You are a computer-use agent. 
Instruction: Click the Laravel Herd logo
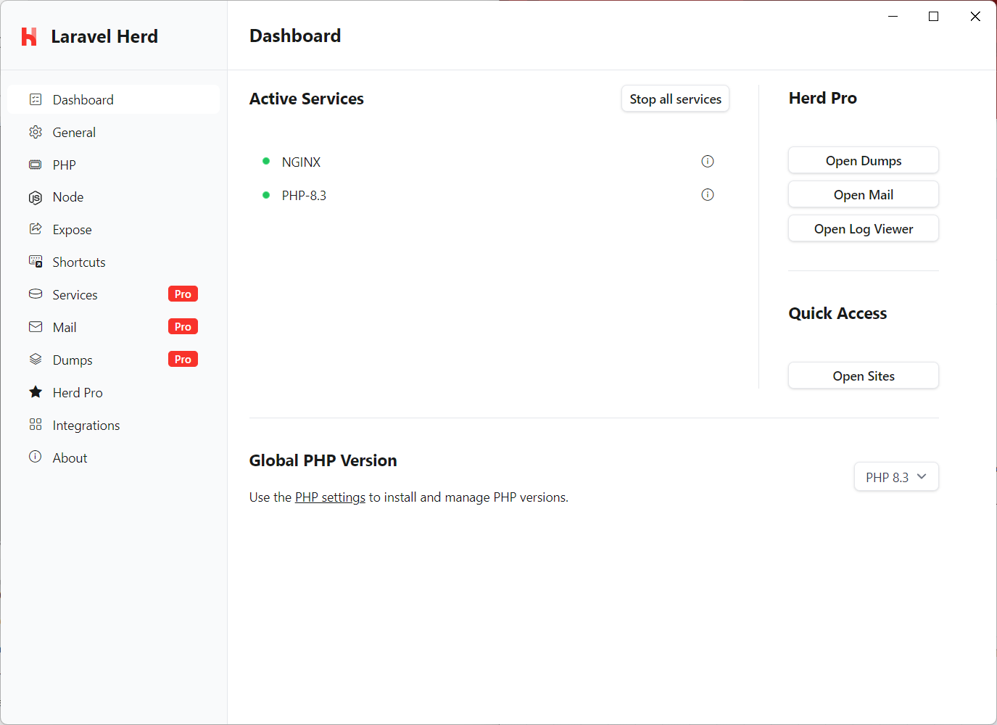(29, 36)
